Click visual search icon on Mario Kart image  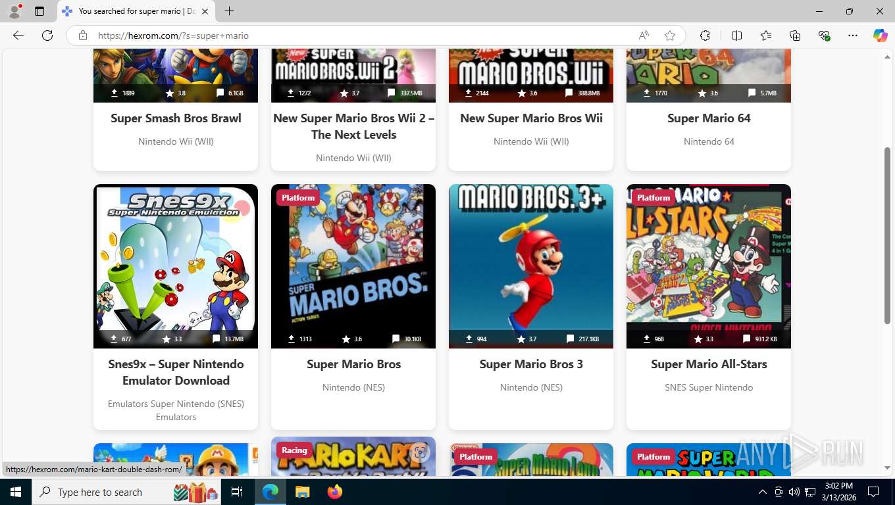pos(420,452)
